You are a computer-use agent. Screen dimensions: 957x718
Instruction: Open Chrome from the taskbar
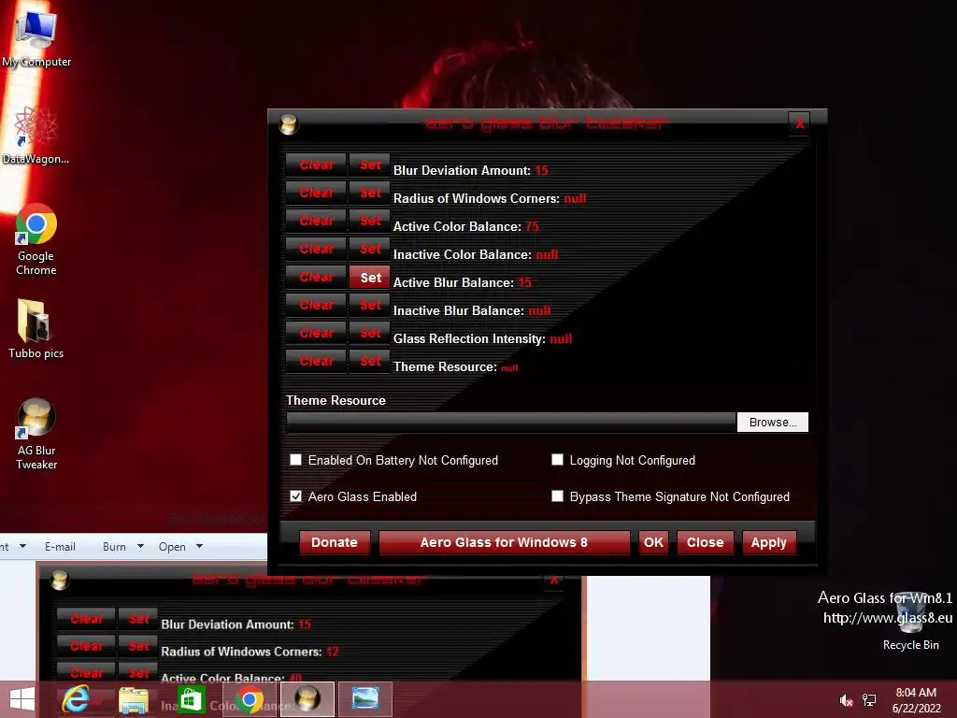click(249, 699)
